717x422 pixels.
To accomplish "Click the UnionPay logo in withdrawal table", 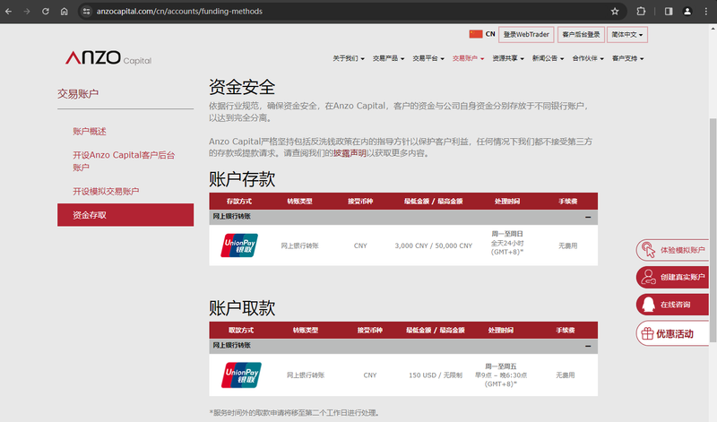I will (241, 375).
